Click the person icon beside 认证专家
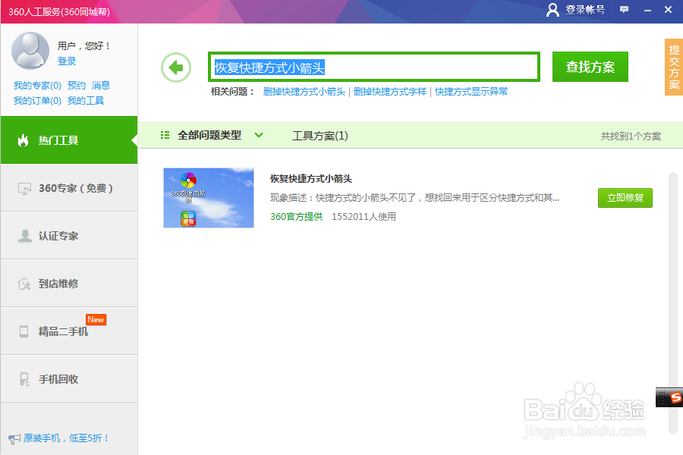 [x=25, y=236]
